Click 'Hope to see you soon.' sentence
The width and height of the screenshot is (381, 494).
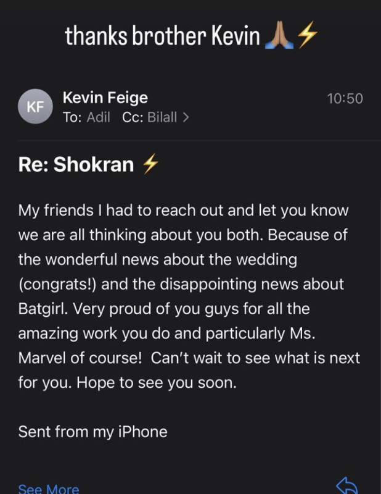coord(157,383)
